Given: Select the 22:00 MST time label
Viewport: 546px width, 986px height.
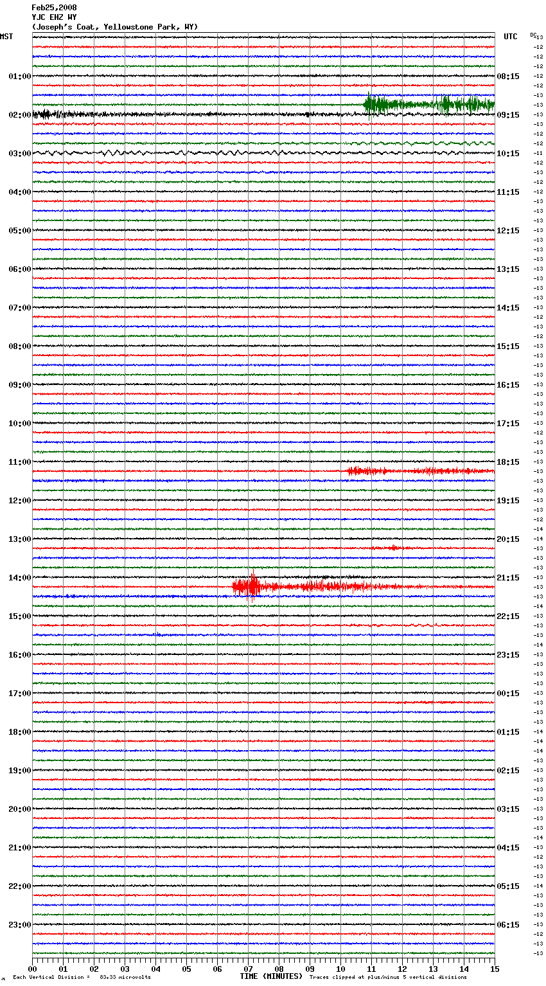Looking at the screenshot, I should click(x=20, y=886).
